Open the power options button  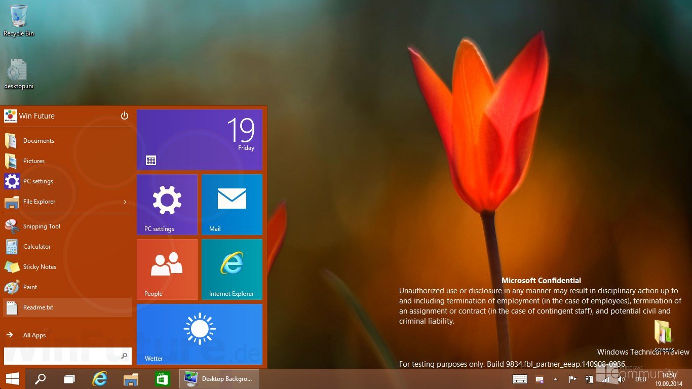[x=125, y=116]
